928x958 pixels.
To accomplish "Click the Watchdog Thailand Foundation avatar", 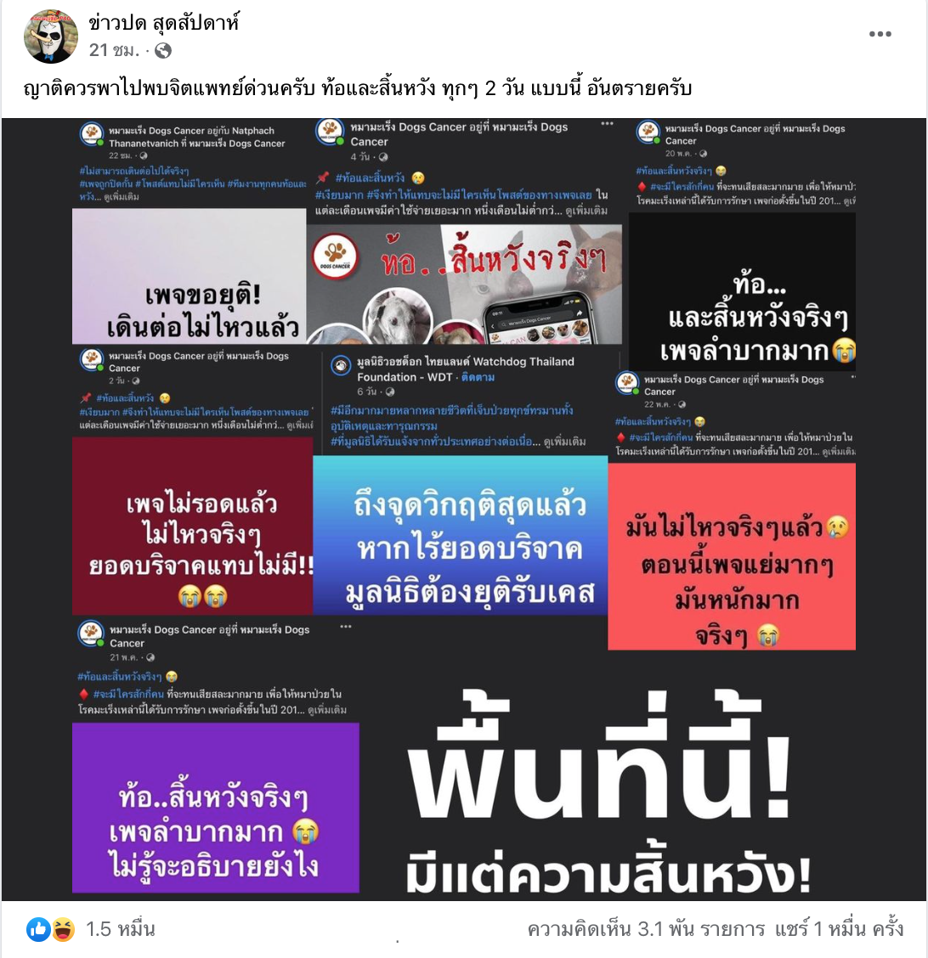I will pos(341,365).
